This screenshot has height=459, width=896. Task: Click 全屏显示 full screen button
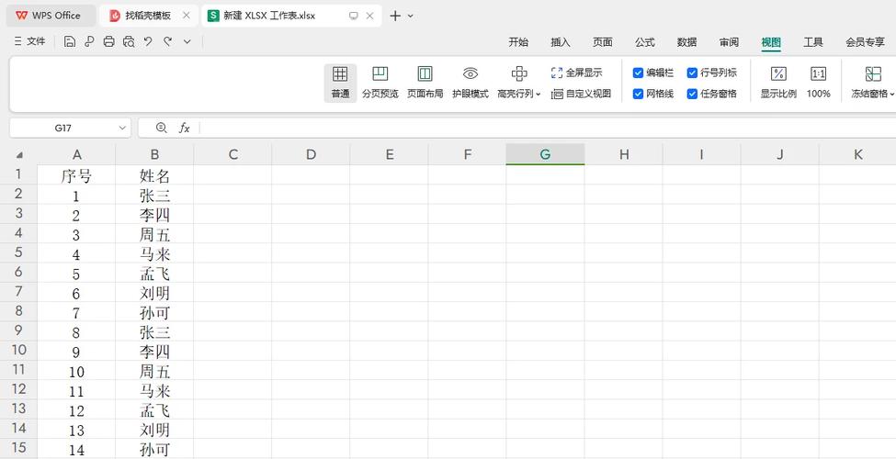point(576,73)
